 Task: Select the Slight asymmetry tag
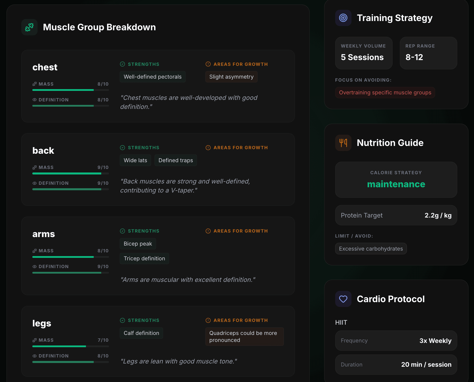[231, 77]
